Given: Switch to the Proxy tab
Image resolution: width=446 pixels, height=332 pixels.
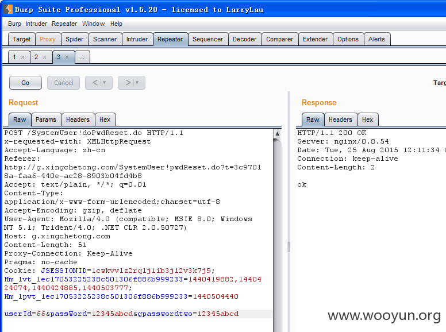Looking at the screenshot, I should click(x=48, y=39).
